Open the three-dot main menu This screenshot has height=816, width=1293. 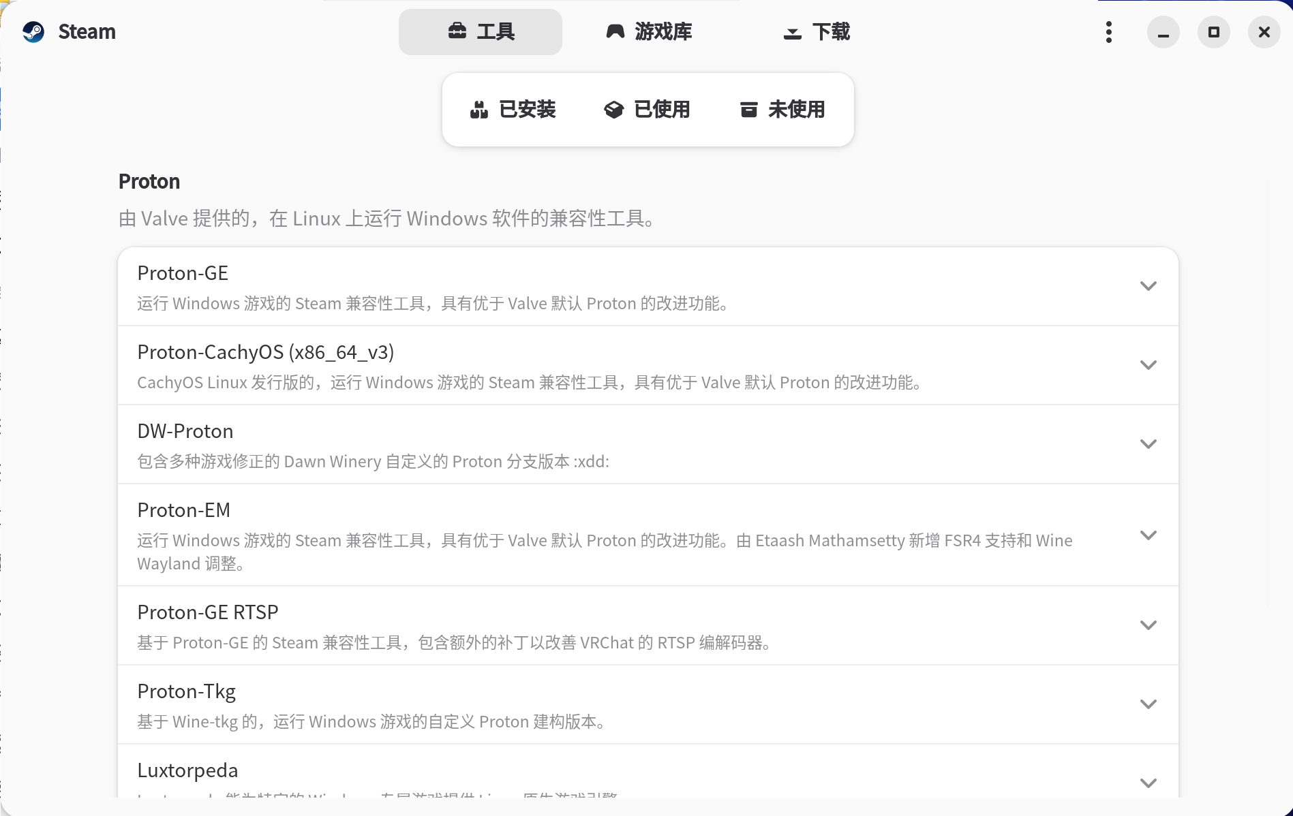tap(1109, 32)
